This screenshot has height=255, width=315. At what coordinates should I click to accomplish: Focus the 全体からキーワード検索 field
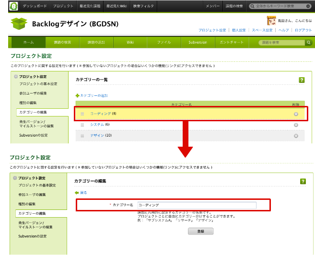[x=280, y=6]
